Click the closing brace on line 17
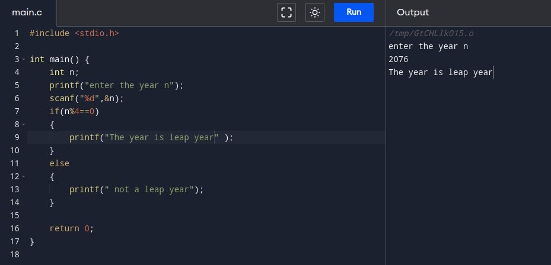 point(32,241)
